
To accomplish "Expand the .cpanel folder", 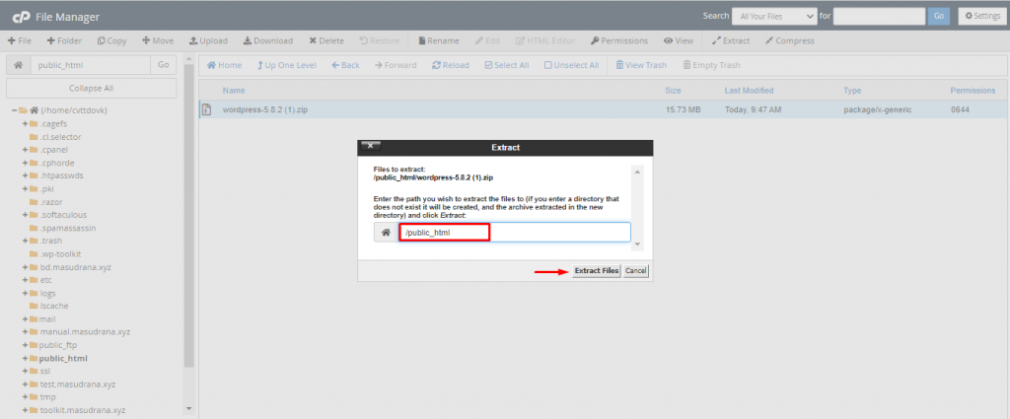I will [x=25, y=150].
